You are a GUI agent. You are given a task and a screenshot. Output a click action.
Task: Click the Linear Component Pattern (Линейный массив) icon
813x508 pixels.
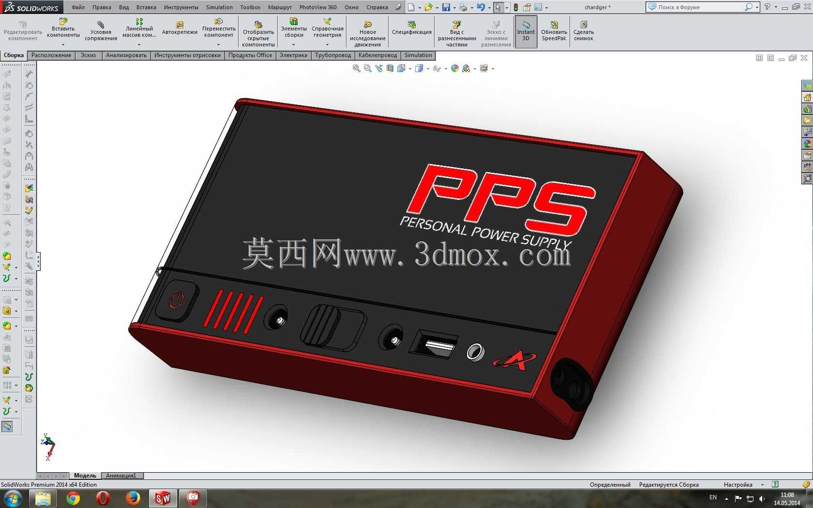tap(139, 22)
